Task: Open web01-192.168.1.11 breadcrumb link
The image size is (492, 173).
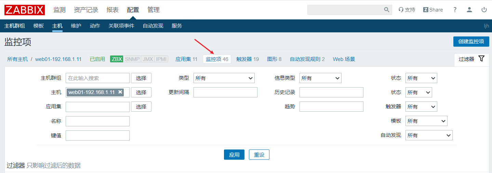Action: [58, 59]
